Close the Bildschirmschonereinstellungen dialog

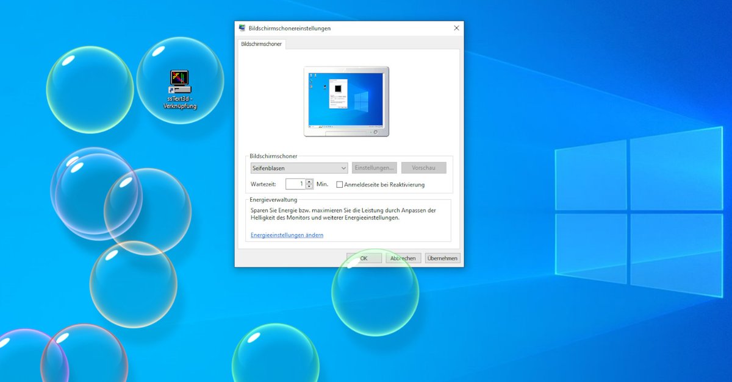[456, 28]
